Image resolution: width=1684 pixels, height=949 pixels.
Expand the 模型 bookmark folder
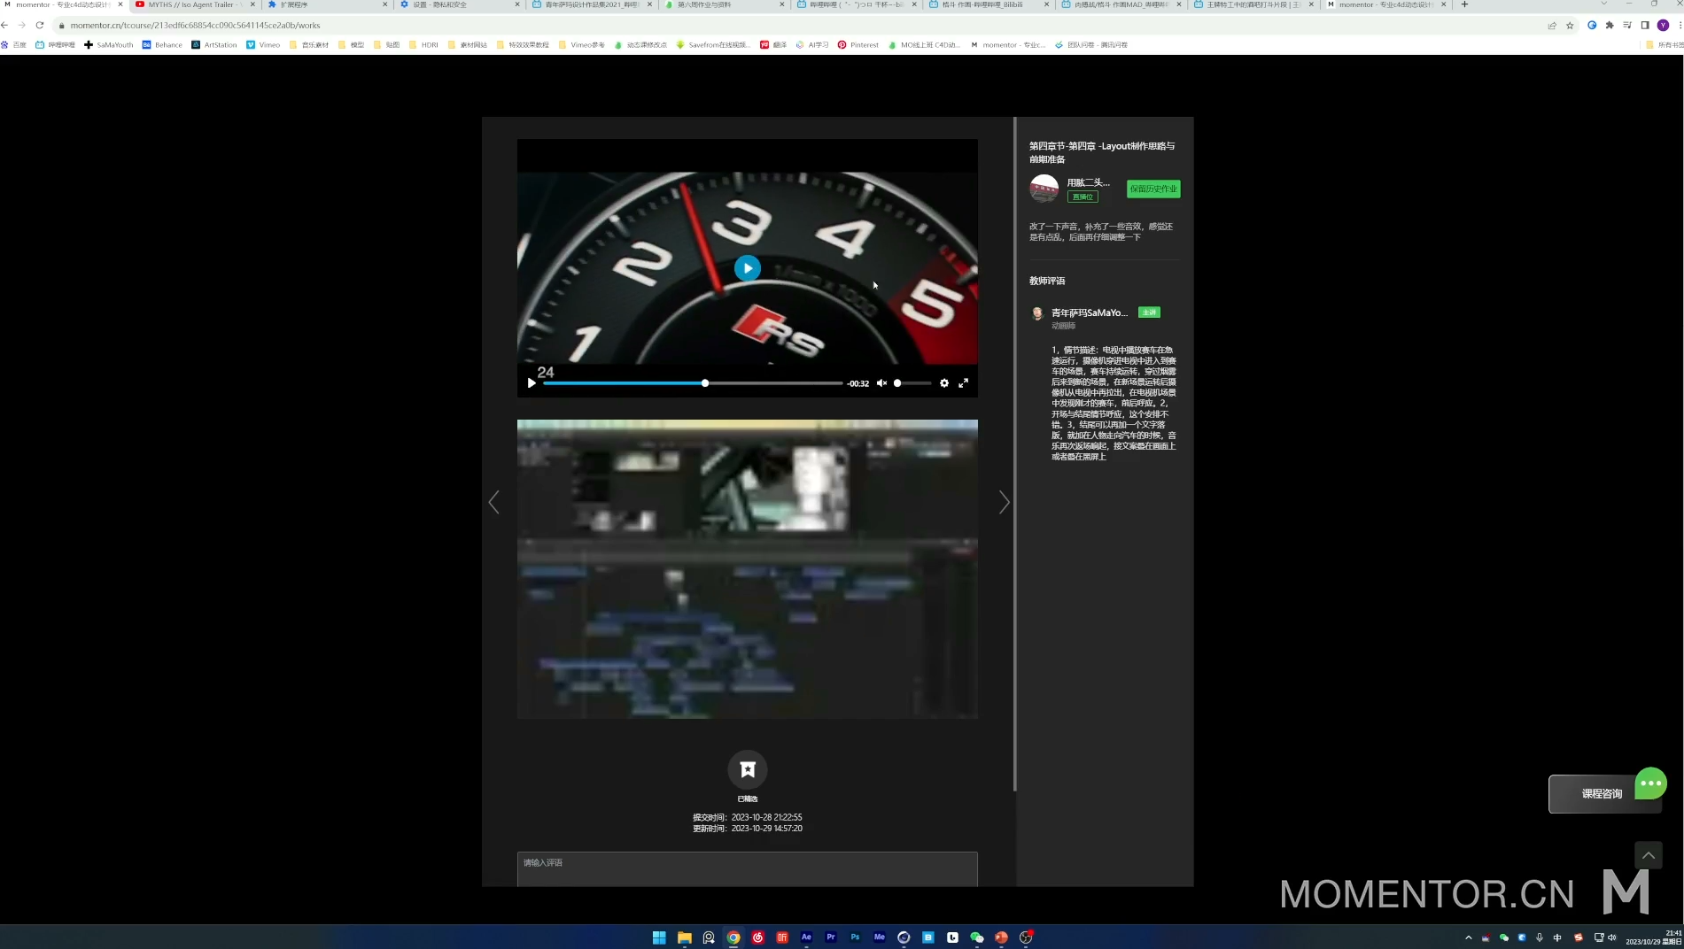[x=352, y=44]
